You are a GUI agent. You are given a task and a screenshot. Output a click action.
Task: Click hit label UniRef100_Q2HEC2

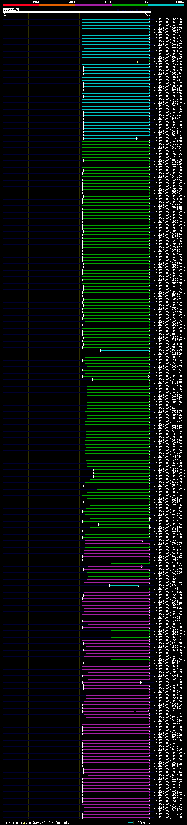(x=168, y=460)
